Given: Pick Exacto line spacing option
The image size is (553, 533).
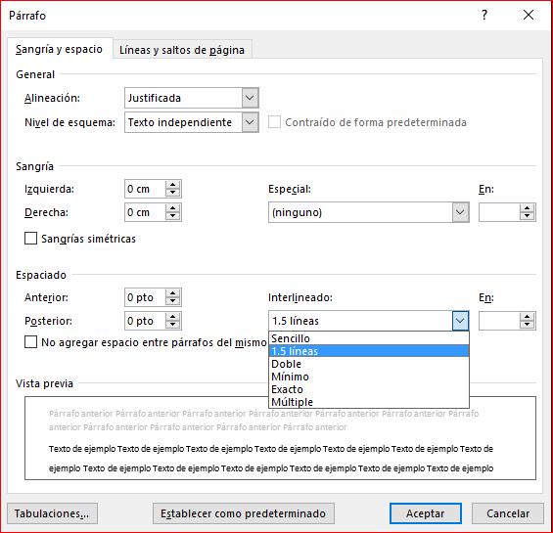Looking at the screenshot, I should 369,389.
